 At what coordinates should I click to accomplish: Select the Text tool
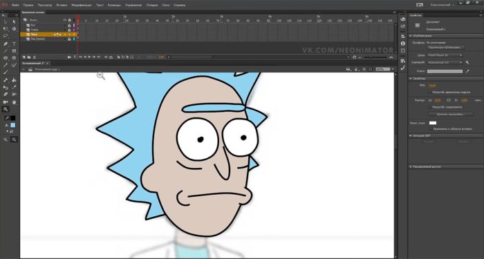[x=14, y=44]
